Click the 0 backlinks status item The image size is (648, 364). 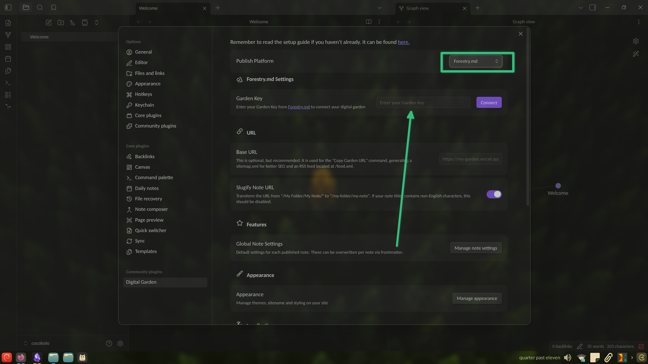click(x=562, y=346)
